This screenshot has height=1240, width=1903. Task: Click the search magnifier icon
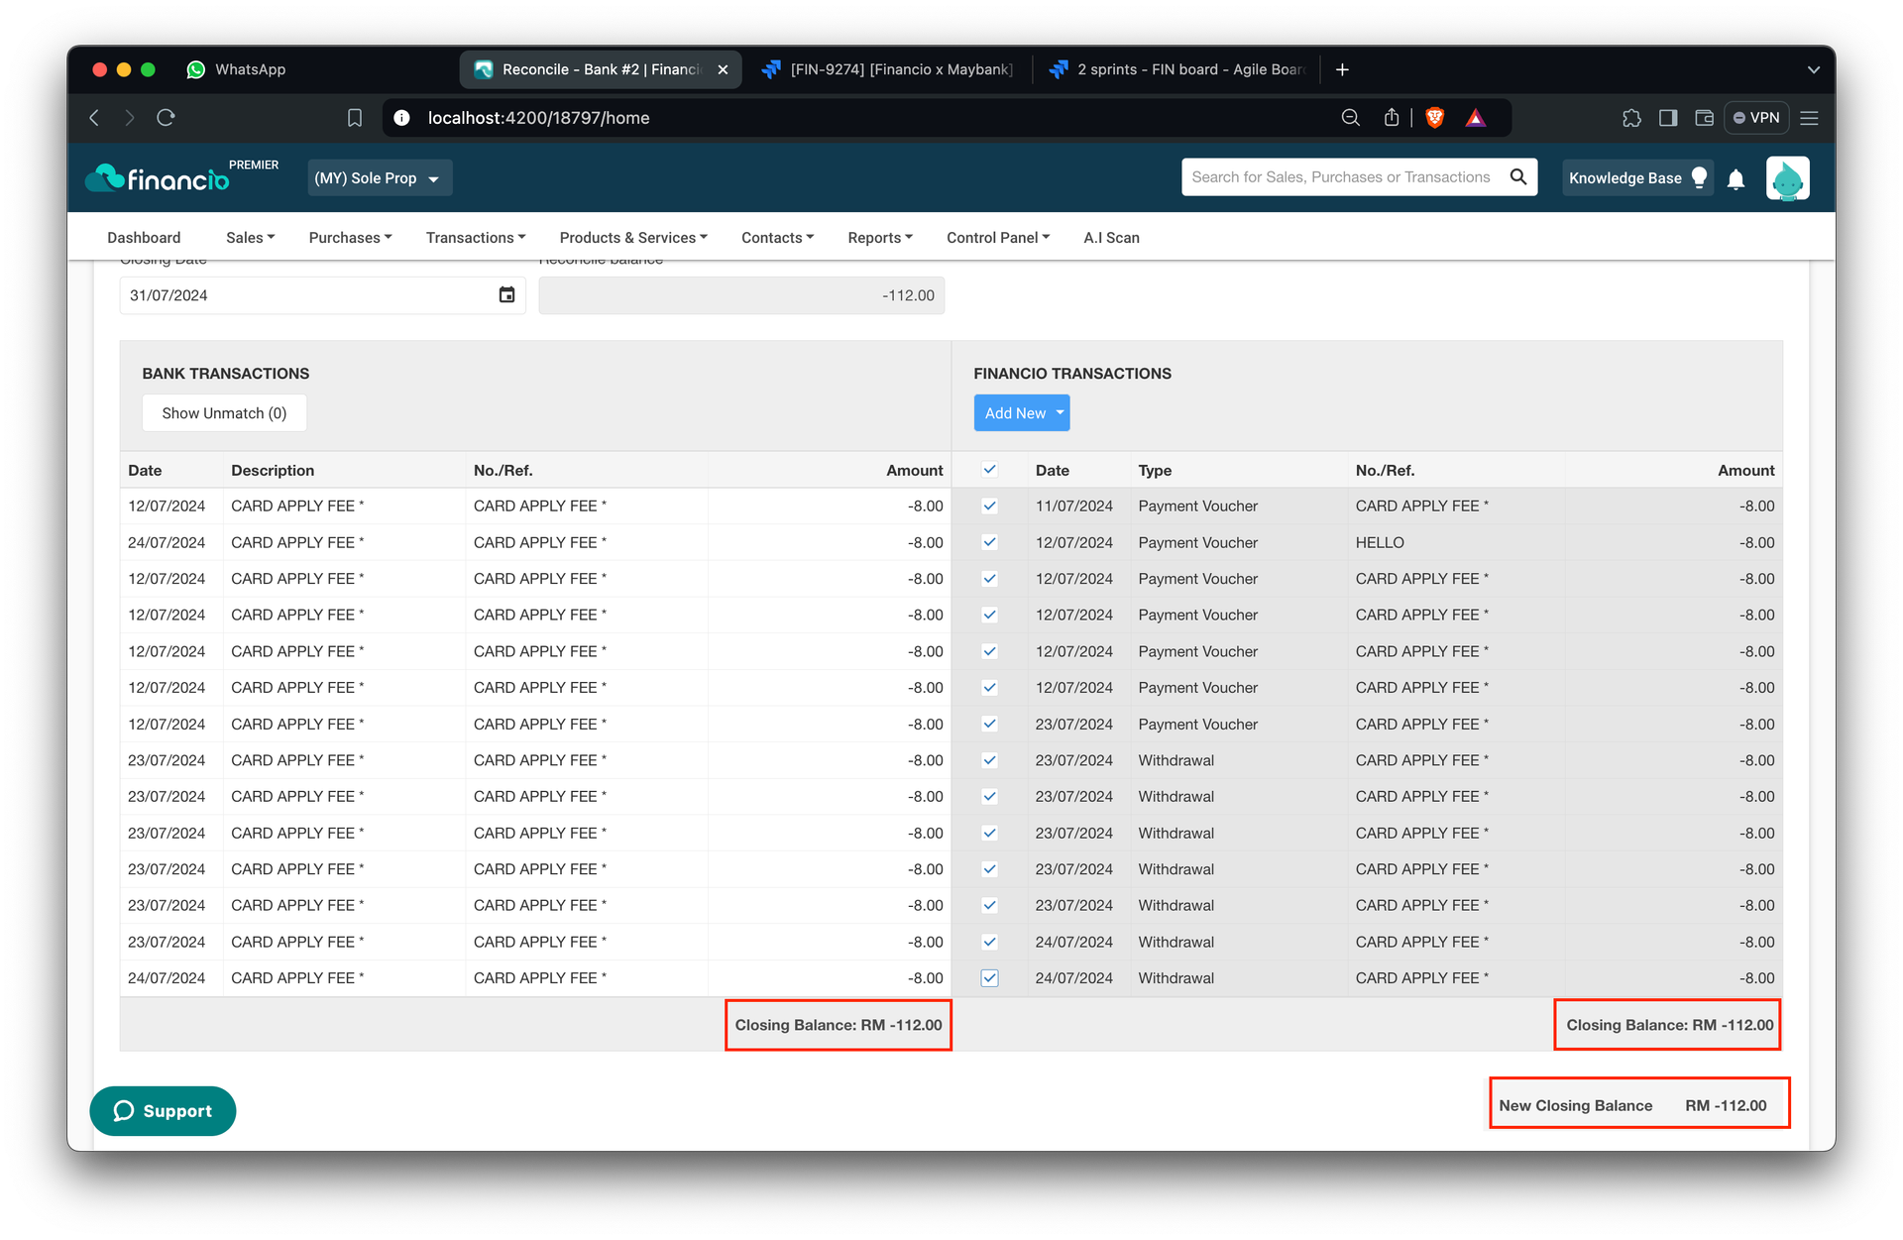click(x=1517, y=177)
